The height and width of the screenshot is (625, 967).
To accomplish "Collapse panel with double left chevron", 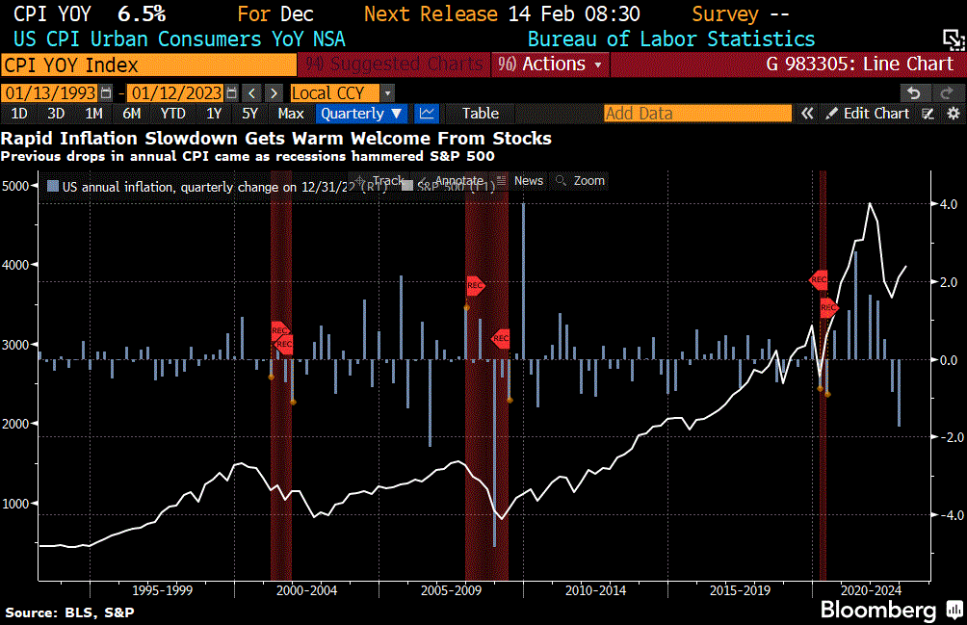I will (x=807, y=114).
